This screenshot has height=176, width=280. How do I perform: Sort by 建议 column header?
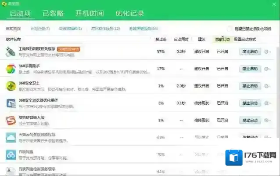[x=201, y=39]
